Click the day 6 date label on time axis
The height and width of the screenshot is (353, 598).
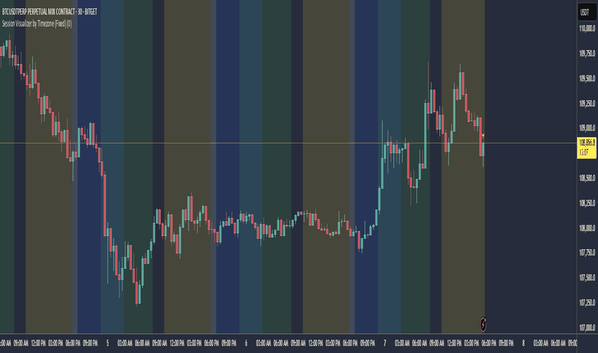[246, 343]
